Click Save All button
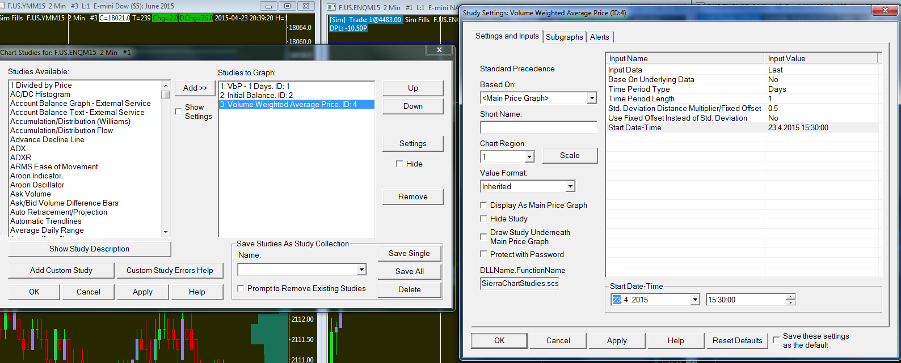Screen dimensions: 901x363 (409, 271)
